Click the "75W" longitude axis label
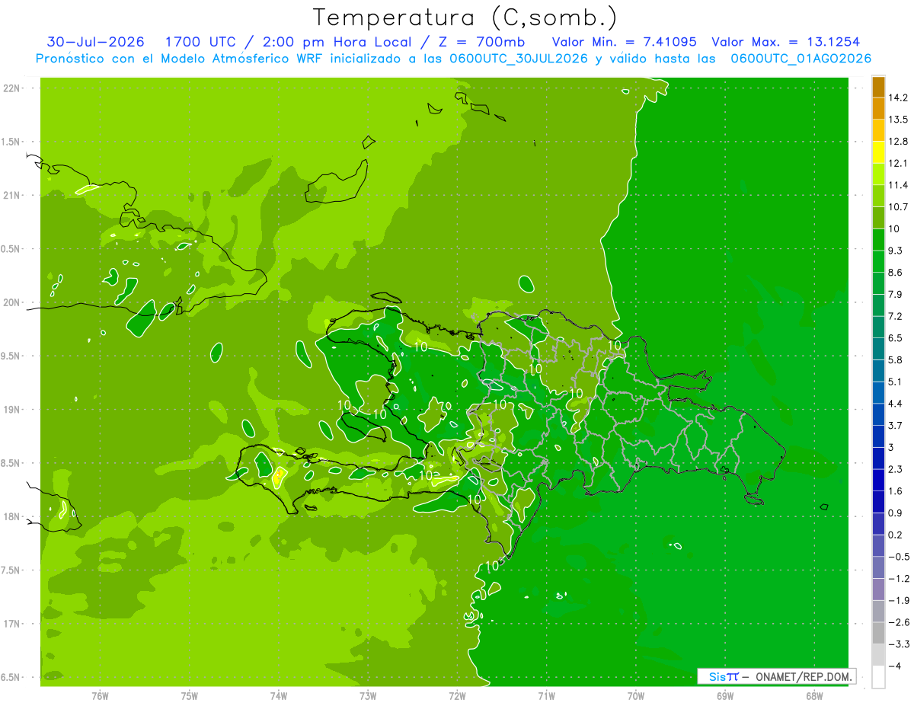Screen dimensions: 914x706 click(190, 695)
